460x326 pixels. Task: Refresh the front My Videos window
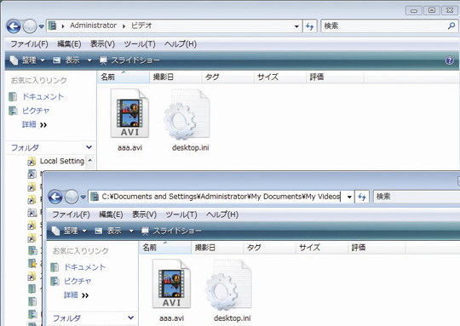[x=362, y=197]
